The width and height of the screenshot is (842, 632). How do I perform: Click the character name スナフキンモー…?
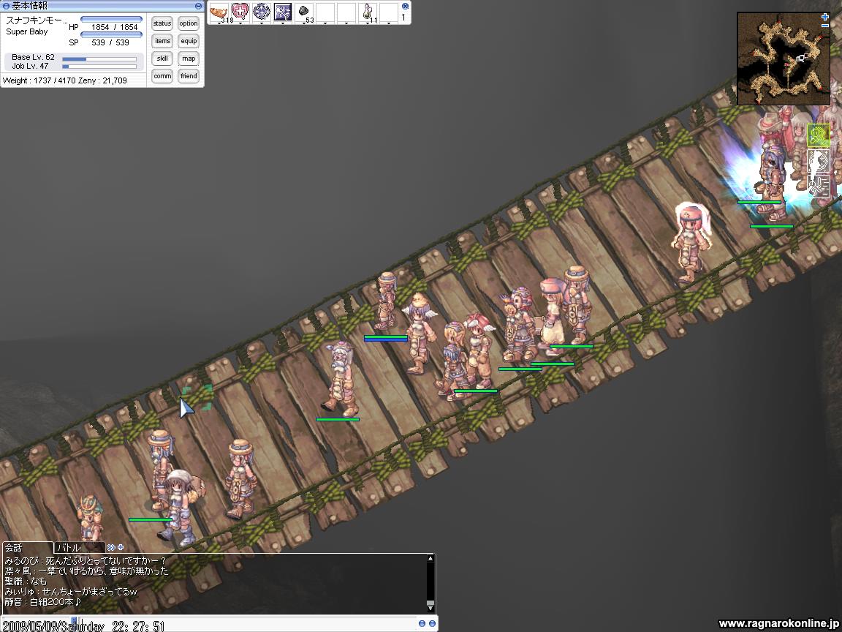[x=37, y=20]
